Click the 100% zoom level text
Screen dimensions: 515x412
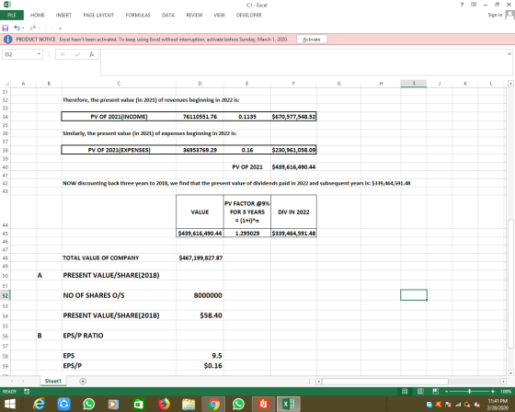pos(506,391)
